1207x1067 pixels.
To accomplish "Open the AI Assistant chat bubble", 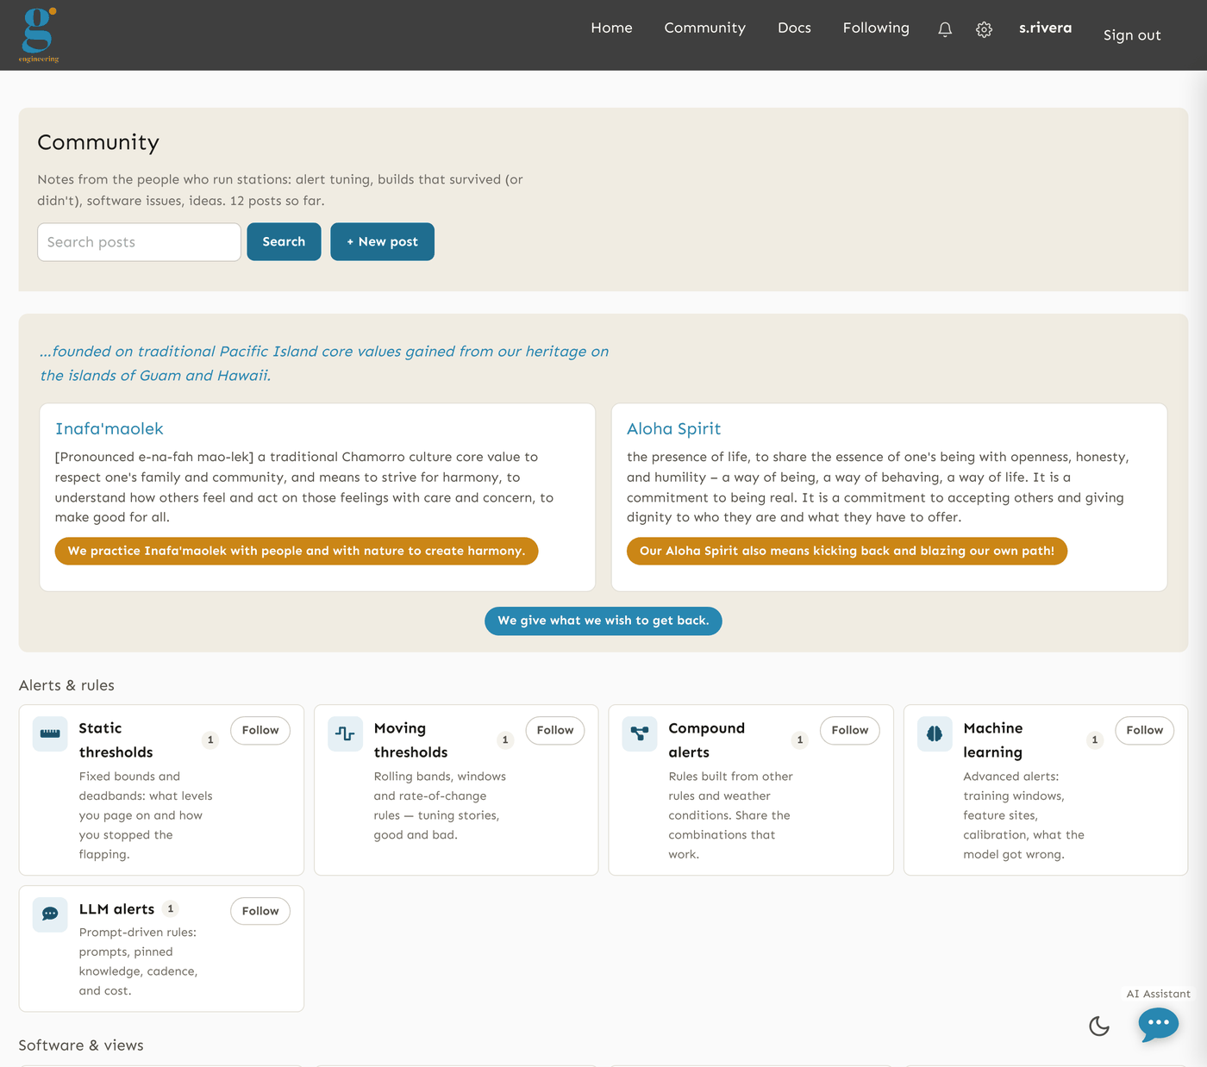I will (1158, 1024).
